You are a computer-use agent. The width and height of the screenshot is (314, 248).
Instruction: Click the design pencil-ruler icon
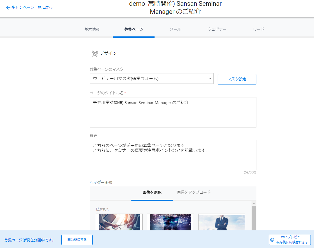(x=95, y=53)
